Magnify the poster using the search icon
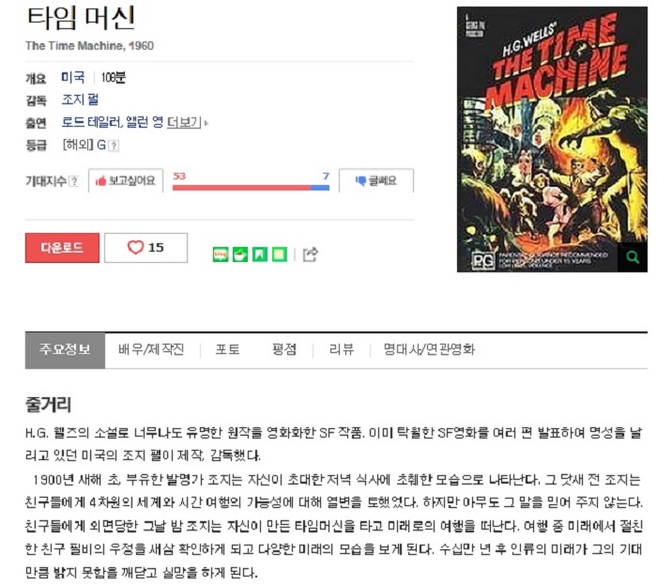This screenshot has height=585, width=657. (633, 257)
